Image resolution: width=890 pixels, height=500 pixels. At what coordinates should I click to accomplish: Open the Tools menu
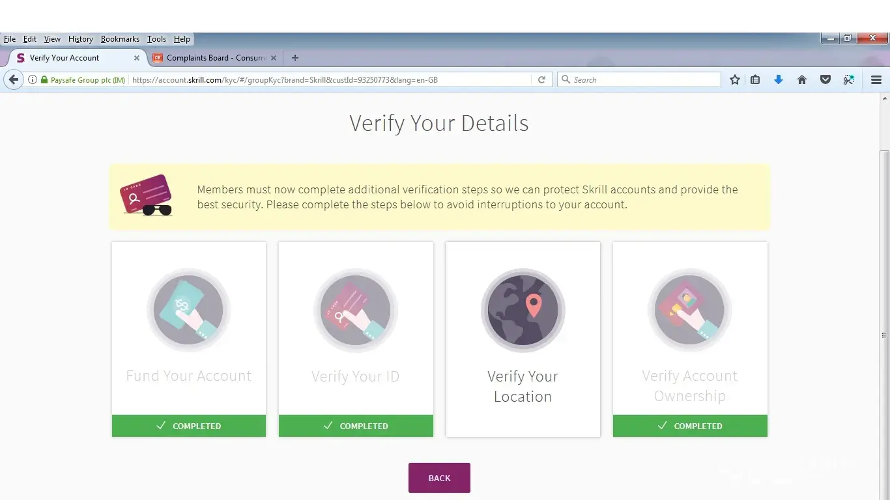pos(156,39)
